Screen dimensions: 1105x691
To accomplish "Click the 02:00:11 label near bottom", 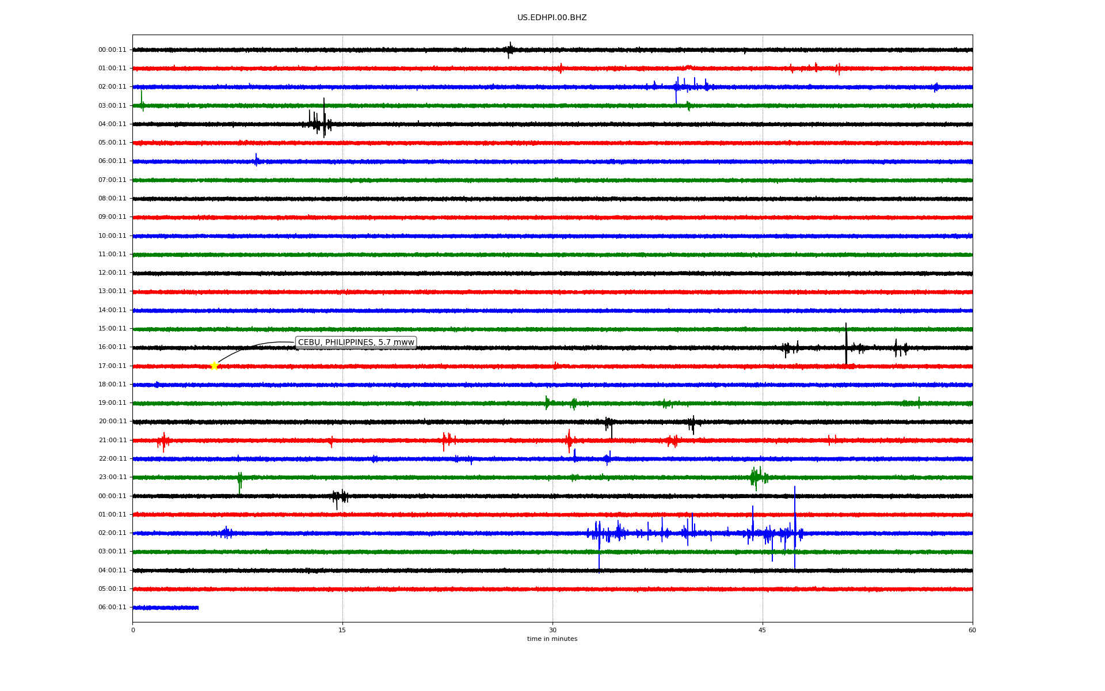I will (112, 533).
